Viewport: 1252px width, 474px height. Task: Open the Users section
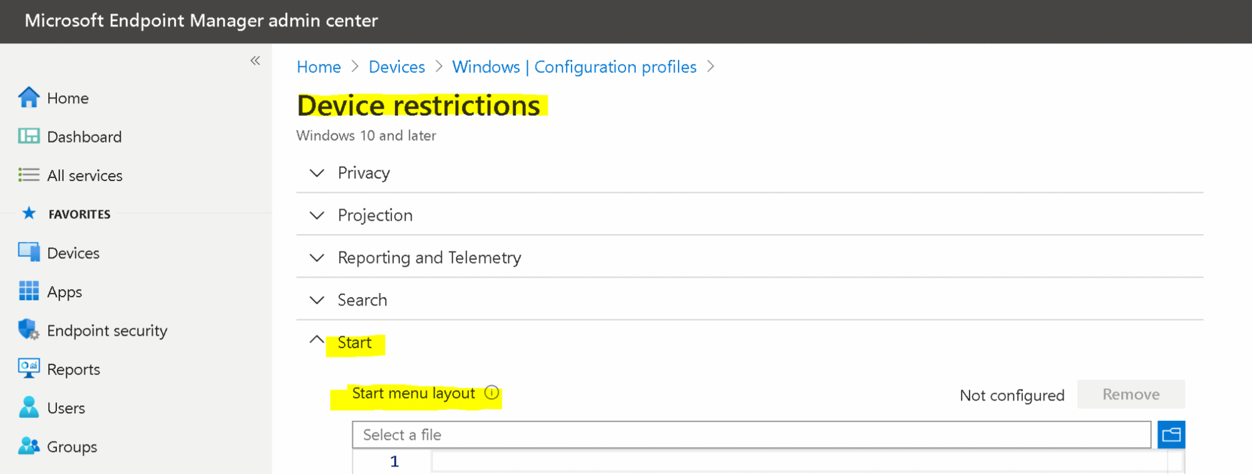28,408
